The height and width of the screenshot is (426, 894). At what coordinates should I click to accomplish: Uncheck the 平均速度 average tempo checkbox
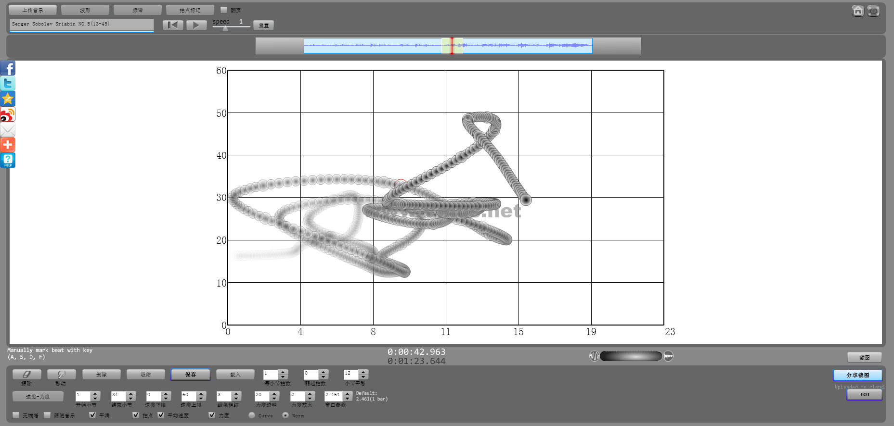coord(161,415)
